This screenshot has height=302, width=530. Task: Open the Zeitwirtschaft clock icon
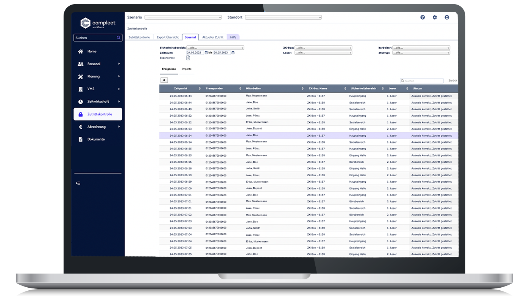point(80,101)
